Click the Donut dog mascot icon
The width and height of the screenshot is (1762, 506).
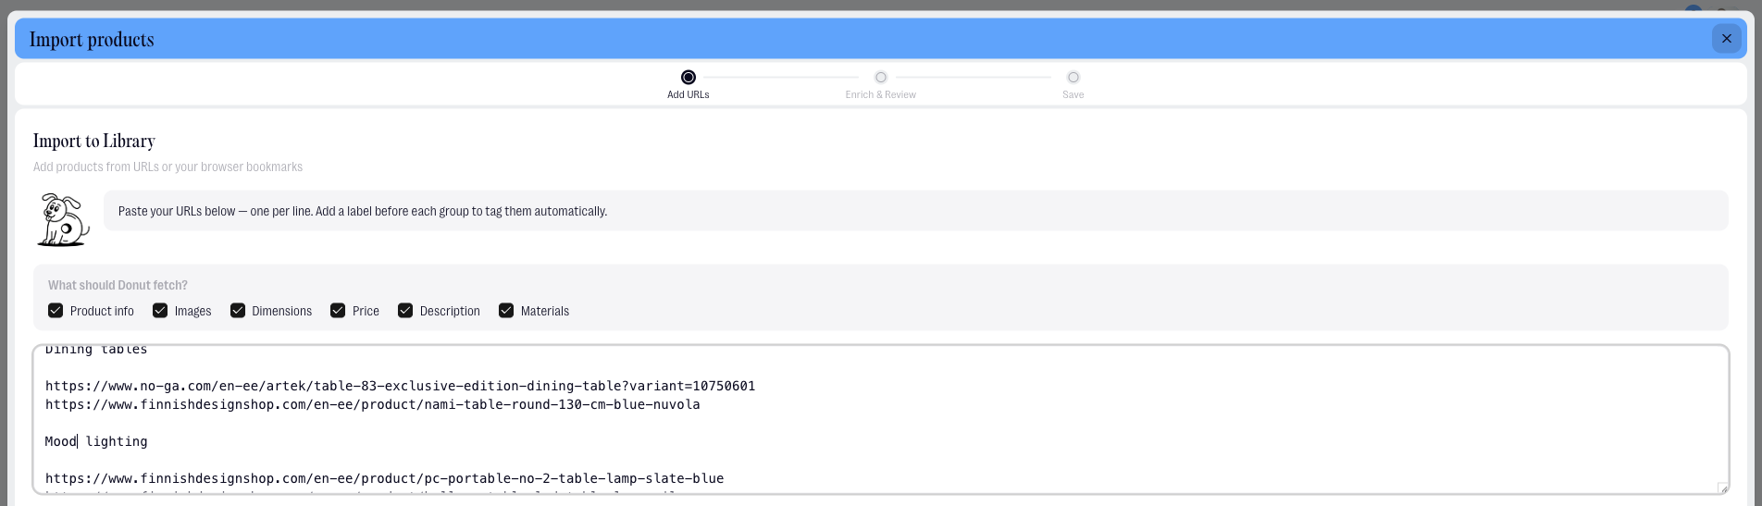pyautogui.click(x=63, y=220)
